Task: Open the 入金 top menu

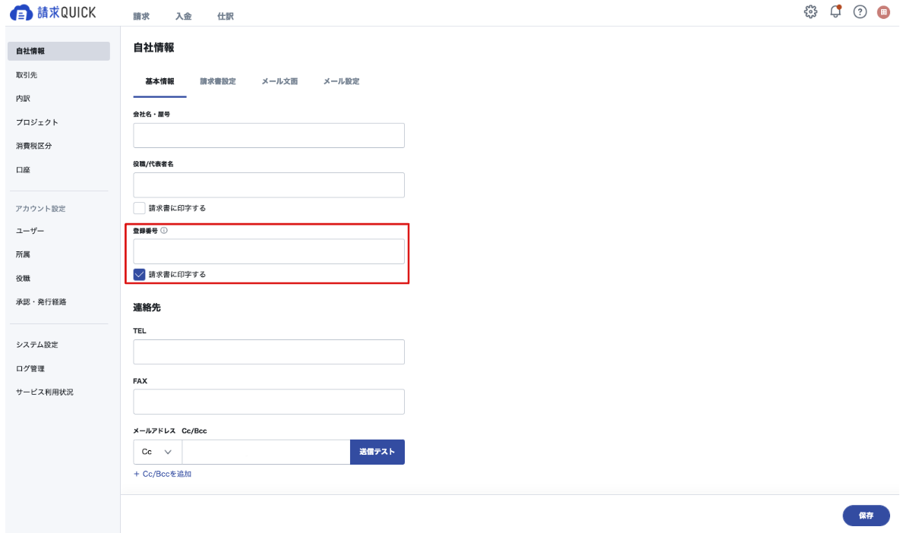Action: (183, 16)
